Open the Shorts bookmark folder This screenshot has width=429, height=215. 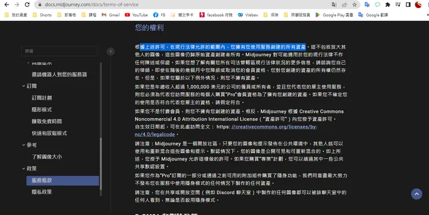click(42, 15)
